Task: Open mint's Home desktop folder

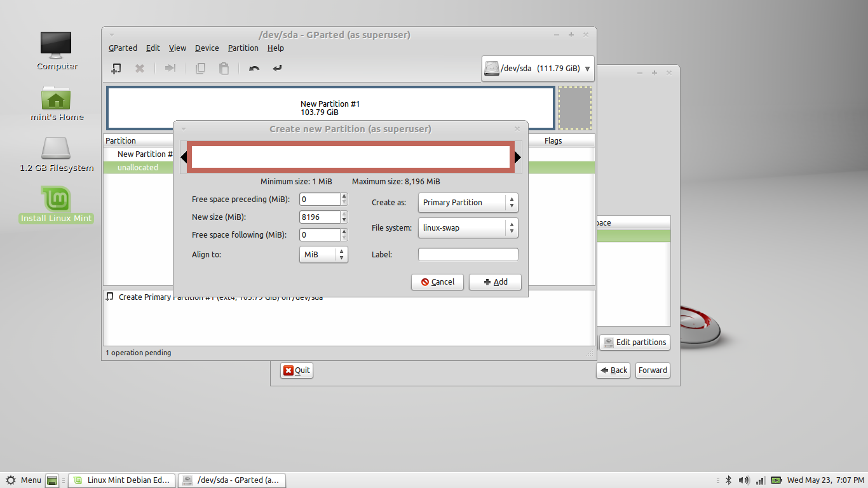Action: (57, 102)
